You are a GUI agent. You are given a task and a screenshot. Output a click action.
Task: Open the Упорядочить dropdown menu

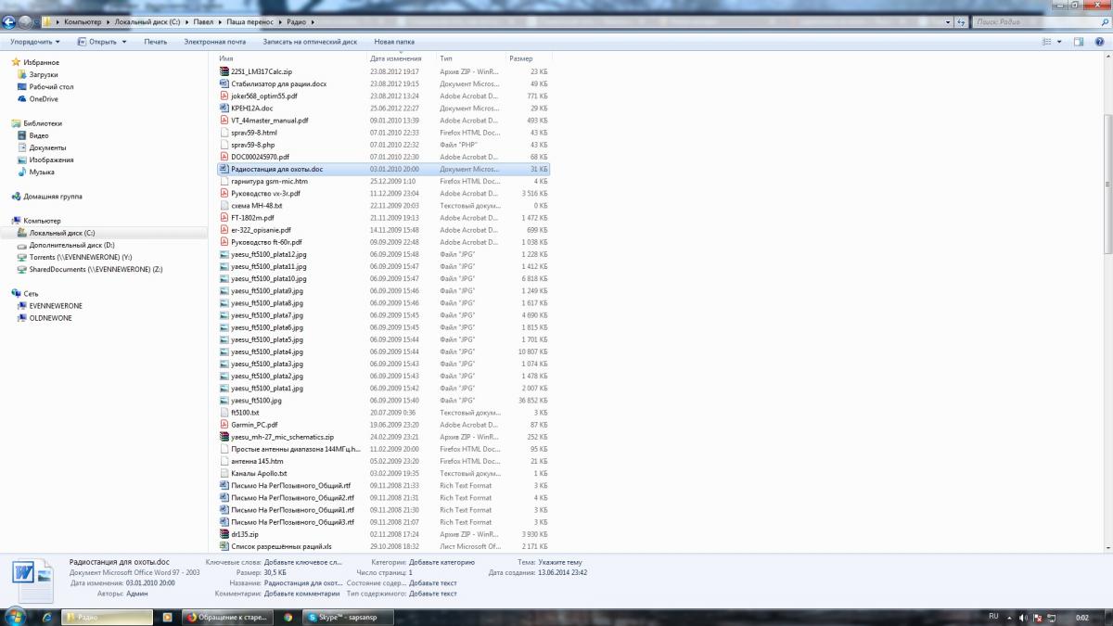[x=35, y=42]
